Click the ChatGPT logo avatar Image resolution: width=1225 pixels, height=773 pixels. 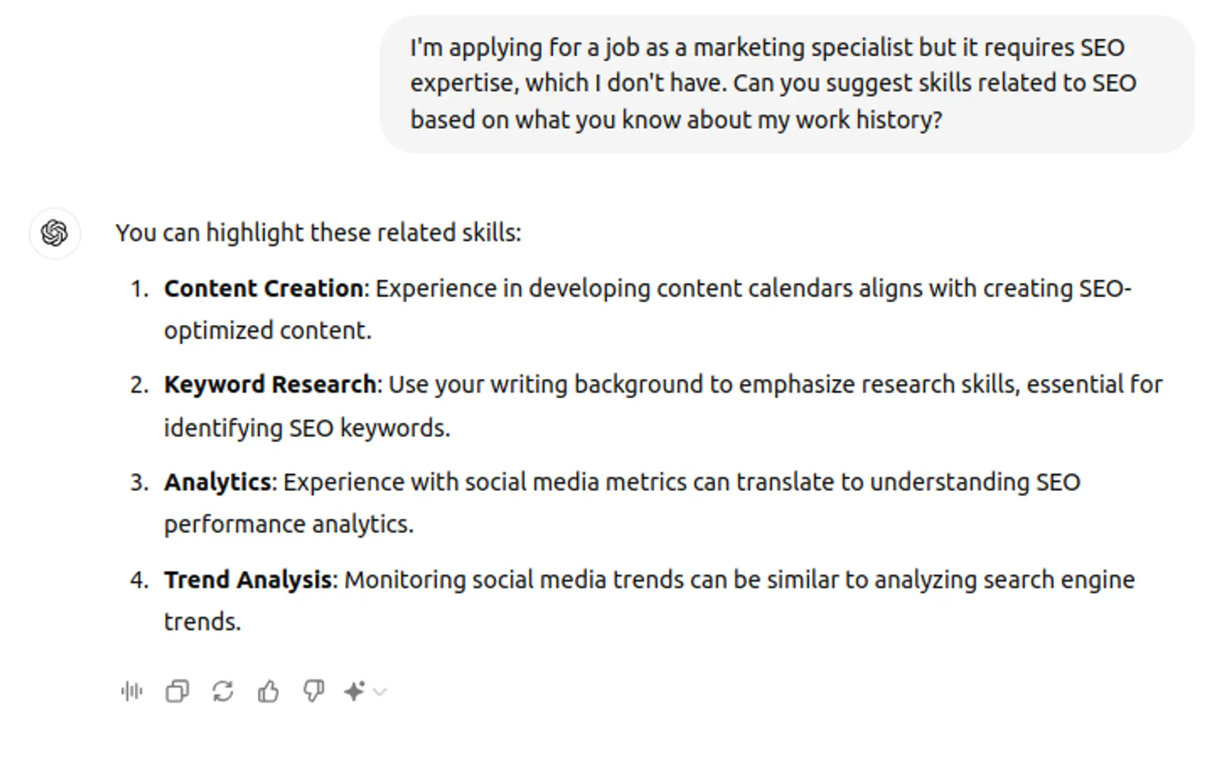pos(55,233)
